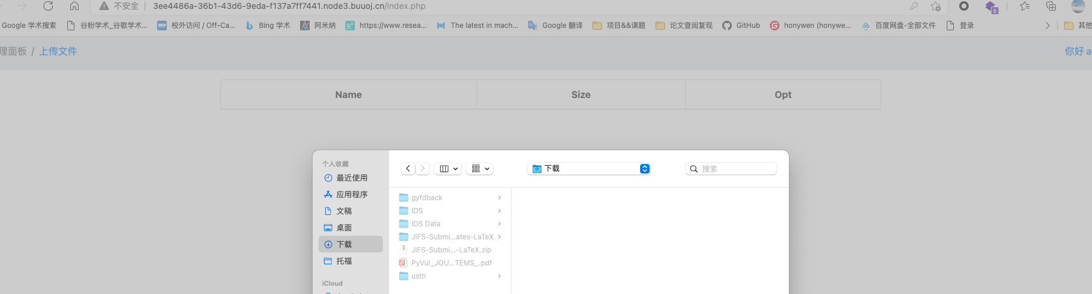Viewport: 1092px width, 294px height.
Task: Open 项目&&课题 bookmark folder
Action: point(619,26)
